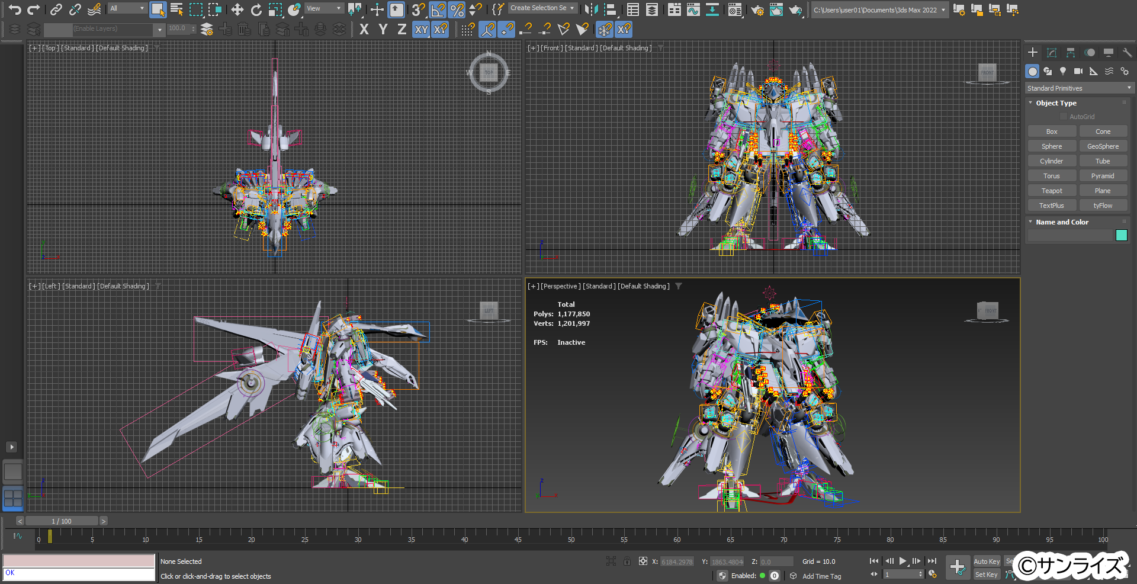Create a Torus primitive
The image size is (1137, 584).
point(1052,176)
